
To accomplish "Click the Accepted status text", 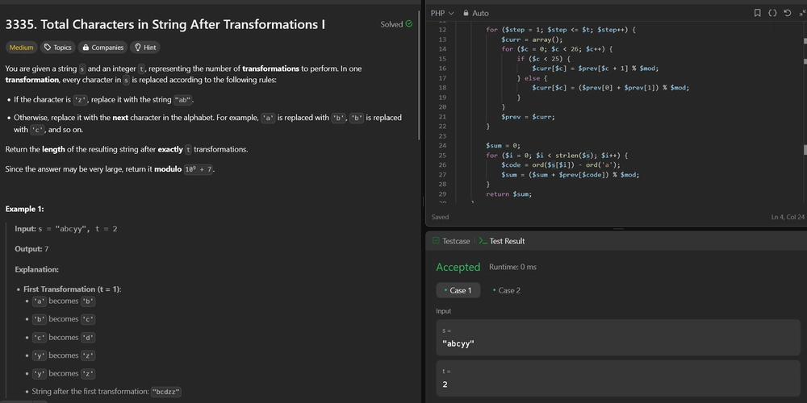I will (x=458, y=267).
